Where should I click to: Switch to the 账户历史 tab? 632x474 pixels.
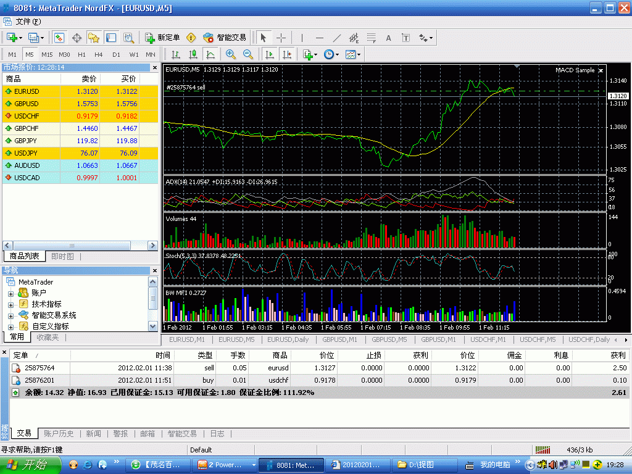click(59, 434)
